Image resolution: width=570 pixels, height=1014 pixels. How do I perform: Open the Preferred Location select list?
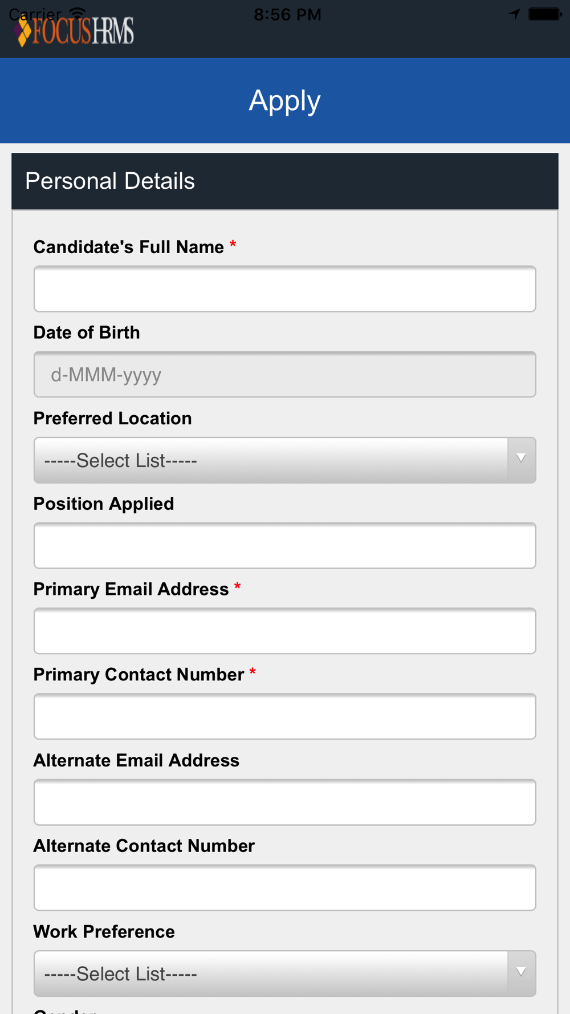pyautogui.click(x=284, y=460)
